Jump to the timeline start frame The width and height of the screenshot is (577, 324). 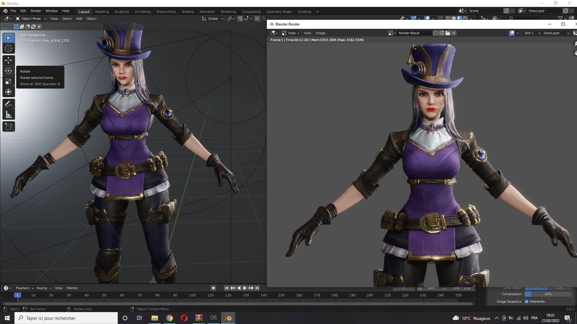click(226, 288)
